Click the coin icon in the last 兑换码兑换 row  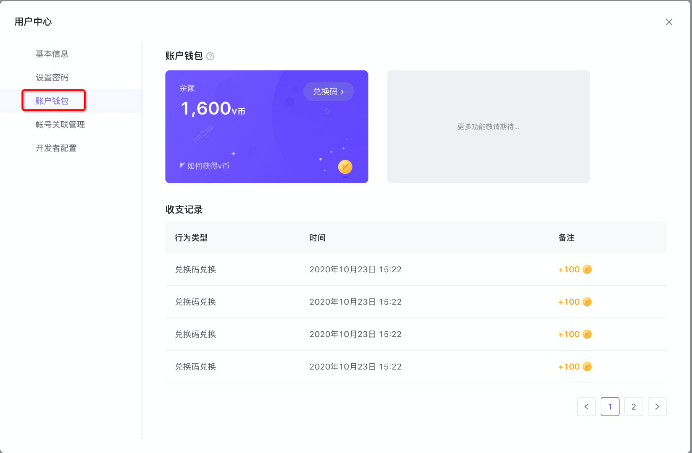pos(587,366)
